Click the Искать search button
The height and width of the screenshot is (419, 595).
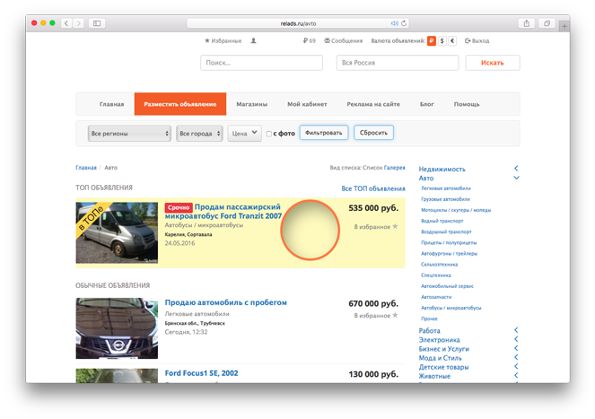click(x=493, y=63)
